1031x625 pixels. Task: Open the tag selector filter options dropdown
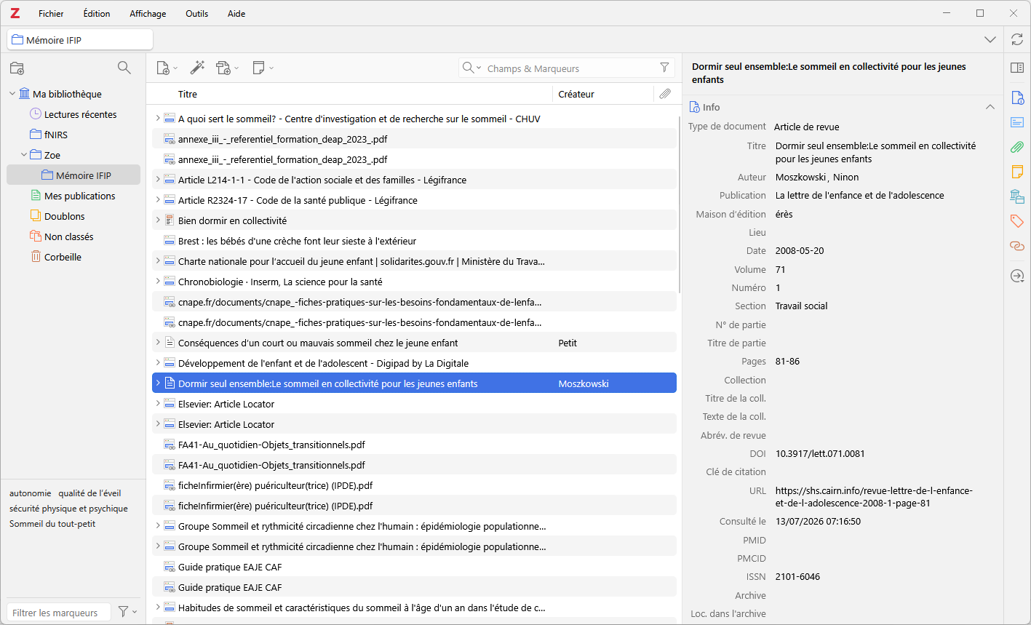click(x=127, y=612)
